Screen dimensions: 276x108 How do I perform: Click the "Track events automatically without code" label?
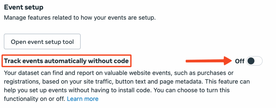click(67, 61)
